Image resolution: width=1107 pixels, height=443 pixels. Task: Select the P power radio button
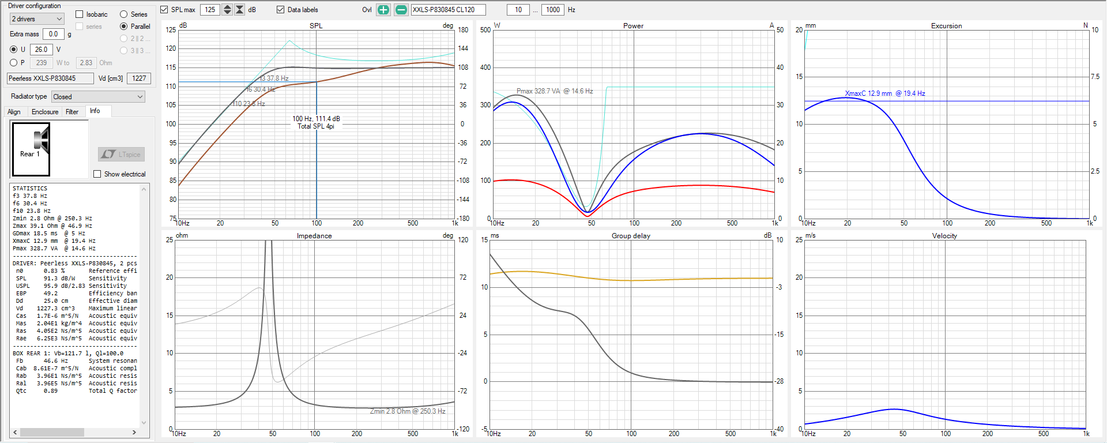point(14,63)
